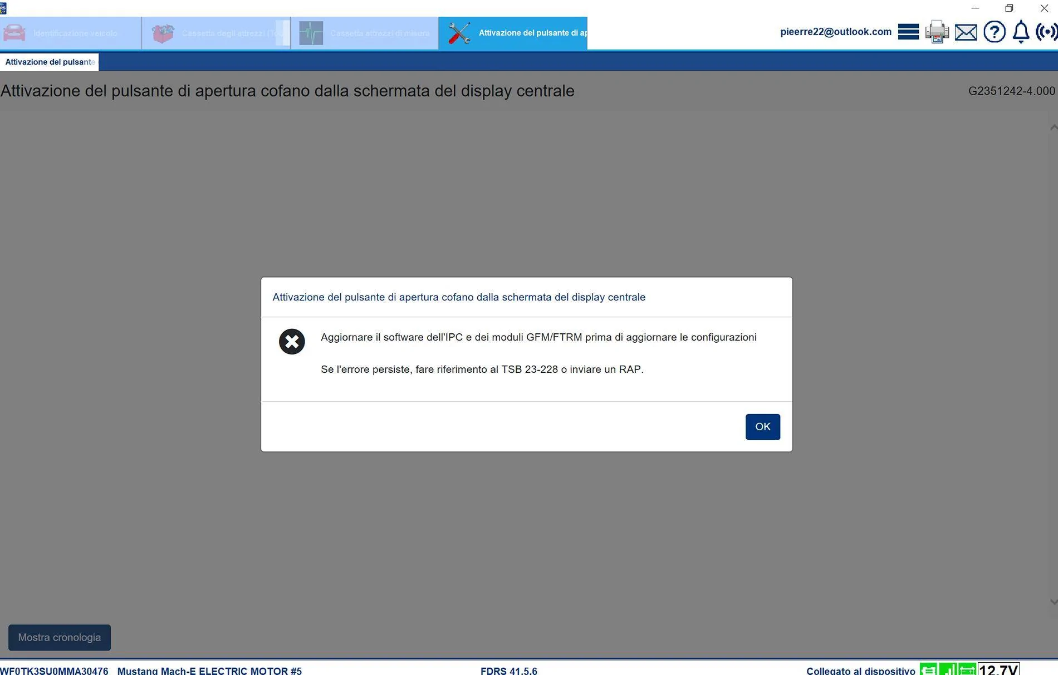Click the Aggiornare il software dell'IPC message
The height and width of the screenshot is (675, 1058).
(538, 337)
